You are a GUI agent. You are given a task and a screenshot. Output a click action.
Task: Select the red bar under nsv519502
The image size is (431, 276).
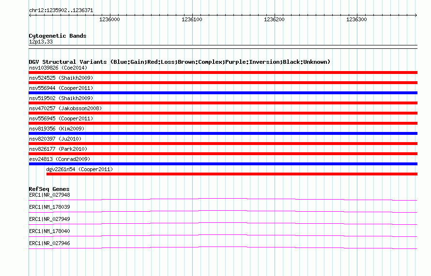point(223,103)
